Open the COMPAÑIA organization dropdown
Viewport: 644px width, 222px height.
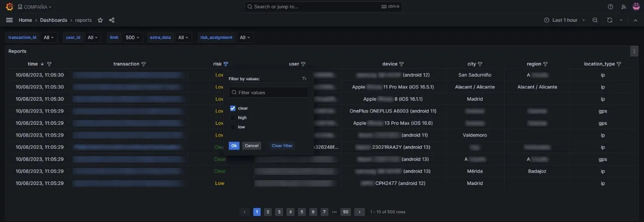pyautogui.click(x=35, y=7)
